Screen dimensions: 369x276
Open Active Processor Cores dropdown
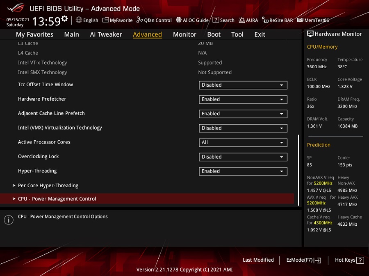tap(243, 142)
